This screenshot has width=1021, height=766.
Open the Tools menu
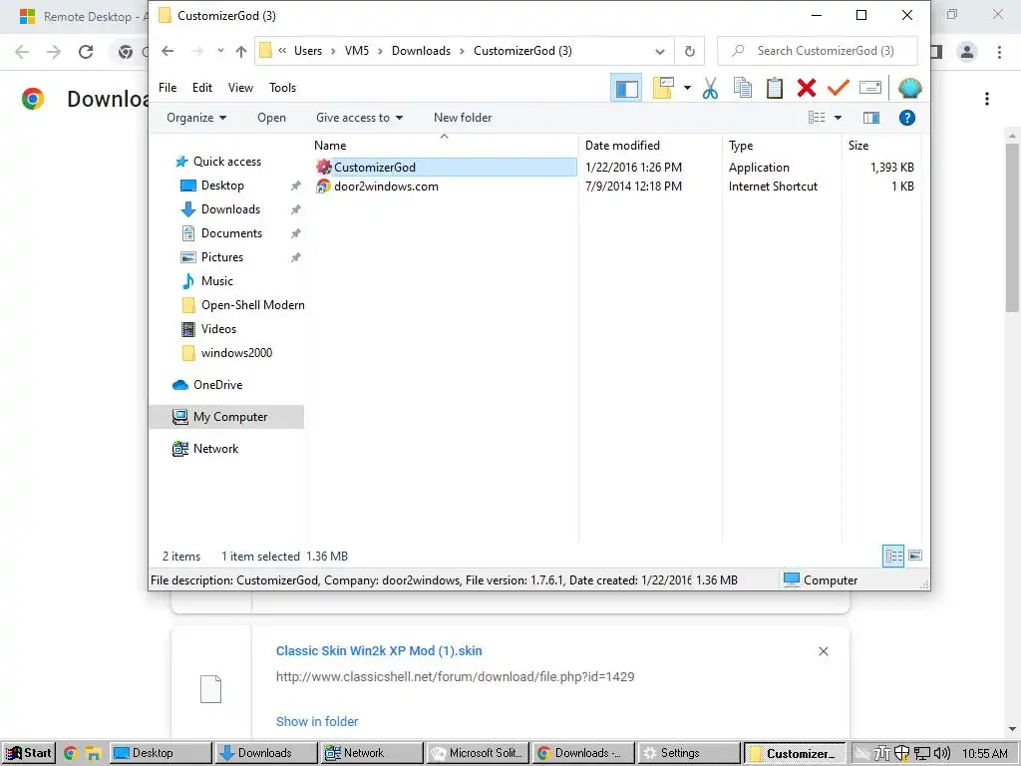click(282, 88)
